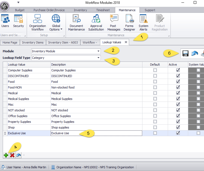Click the Save floppy disk icon

point(185,53)
